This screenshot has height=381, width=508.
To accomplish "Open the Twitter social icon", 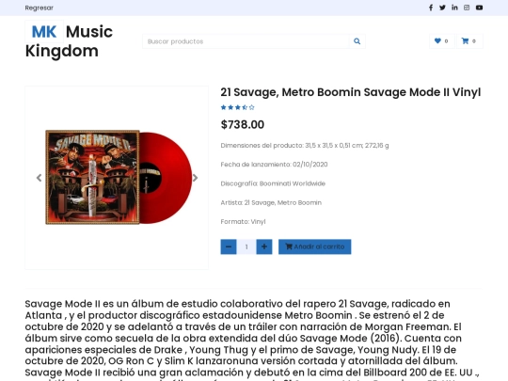I will point(442,8).
